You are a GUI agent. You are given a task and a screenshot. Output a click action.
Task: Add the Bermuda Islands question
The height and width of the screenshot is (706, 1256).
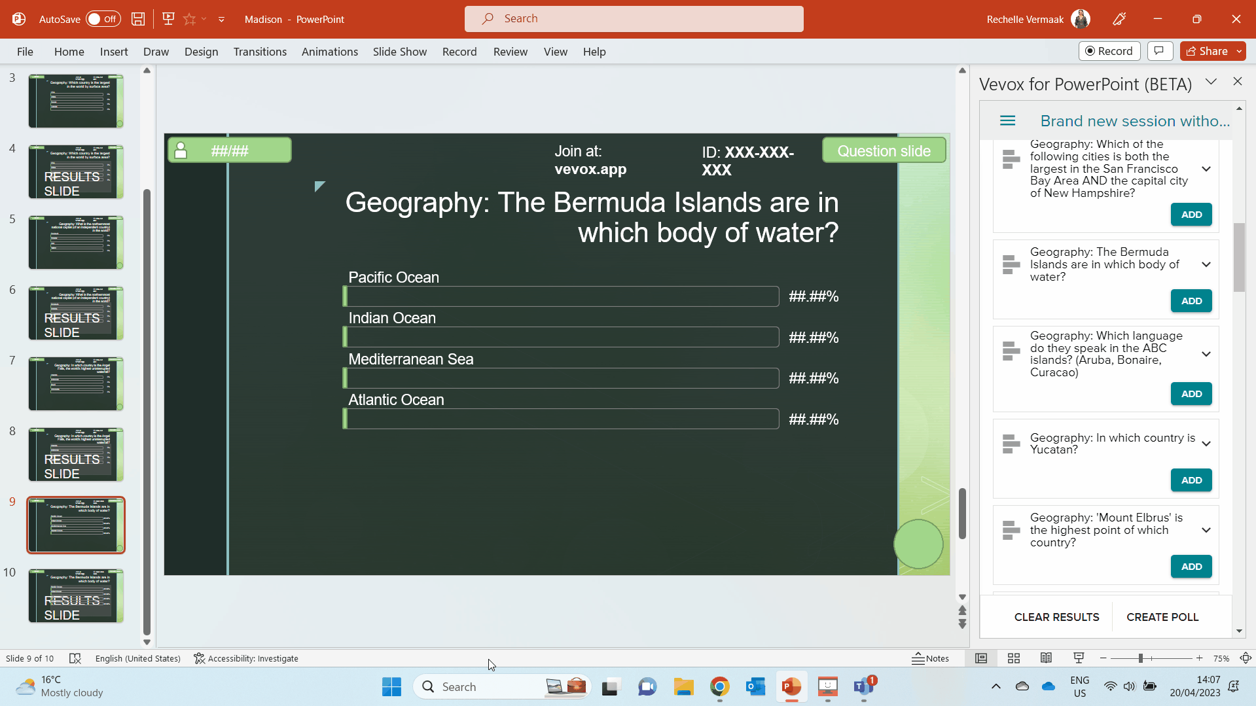1191,301
